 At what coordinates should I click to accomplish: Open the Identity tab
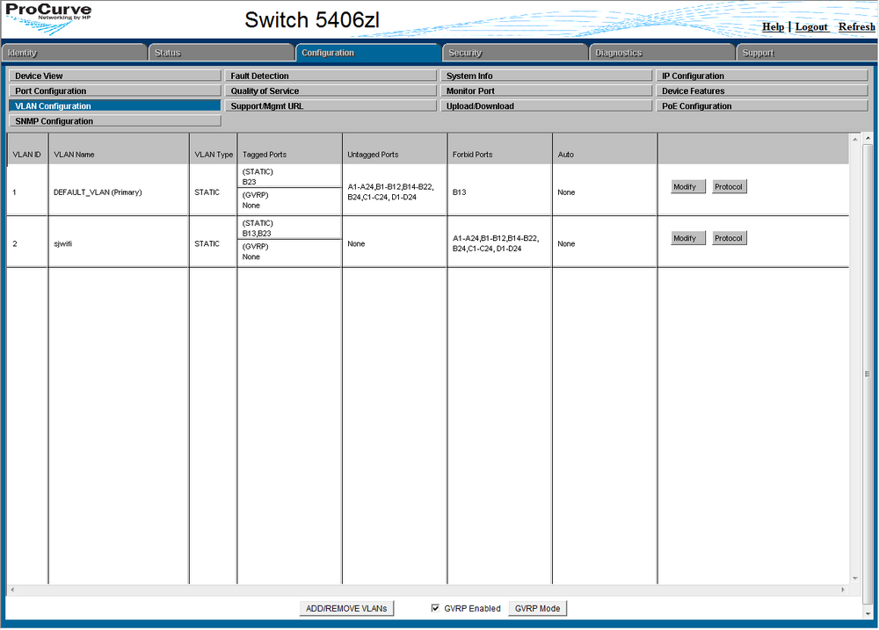point(74,53)
